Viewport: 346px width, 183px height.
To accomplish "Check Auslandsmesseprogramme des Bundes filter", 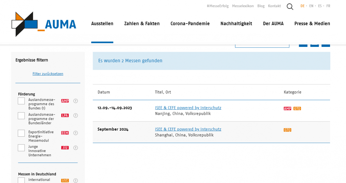I will click(21, 101).
